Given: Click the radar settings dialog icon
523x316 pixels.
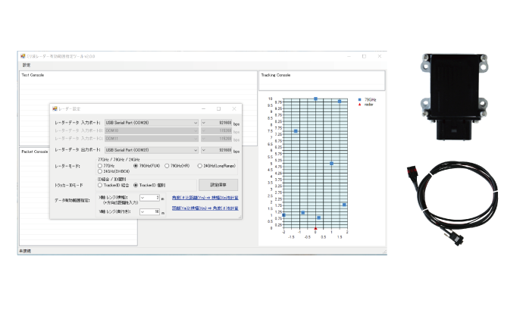Looking at the screenshot, I should (x=55, y=108).
